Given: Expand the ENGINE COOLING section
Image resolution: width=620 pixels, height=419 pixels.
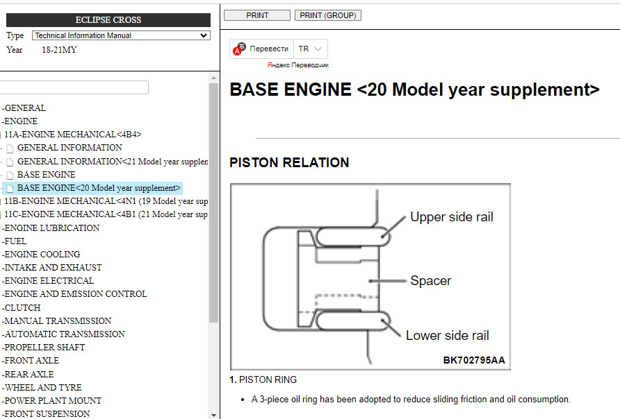Looking at the screenshot, I should click(x=41, y=255).
